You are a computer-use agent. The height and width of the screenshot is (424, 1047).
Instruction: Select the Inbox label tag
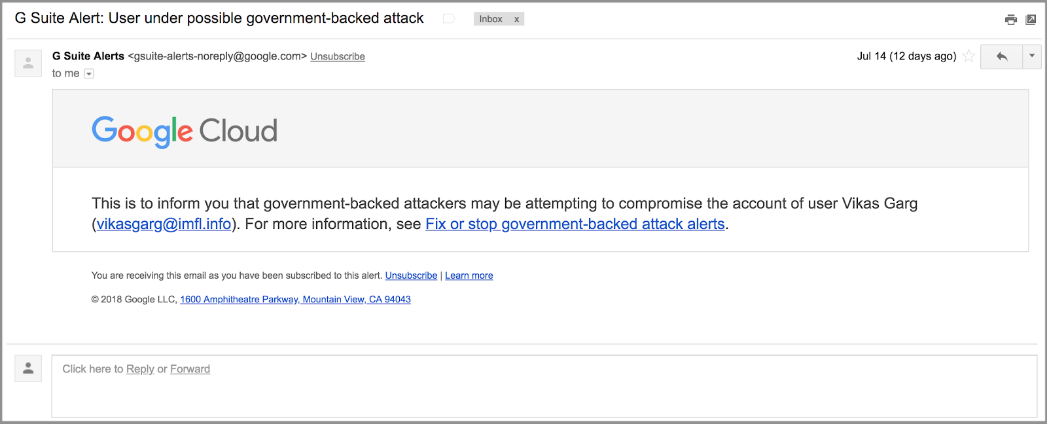coord(491,19)
